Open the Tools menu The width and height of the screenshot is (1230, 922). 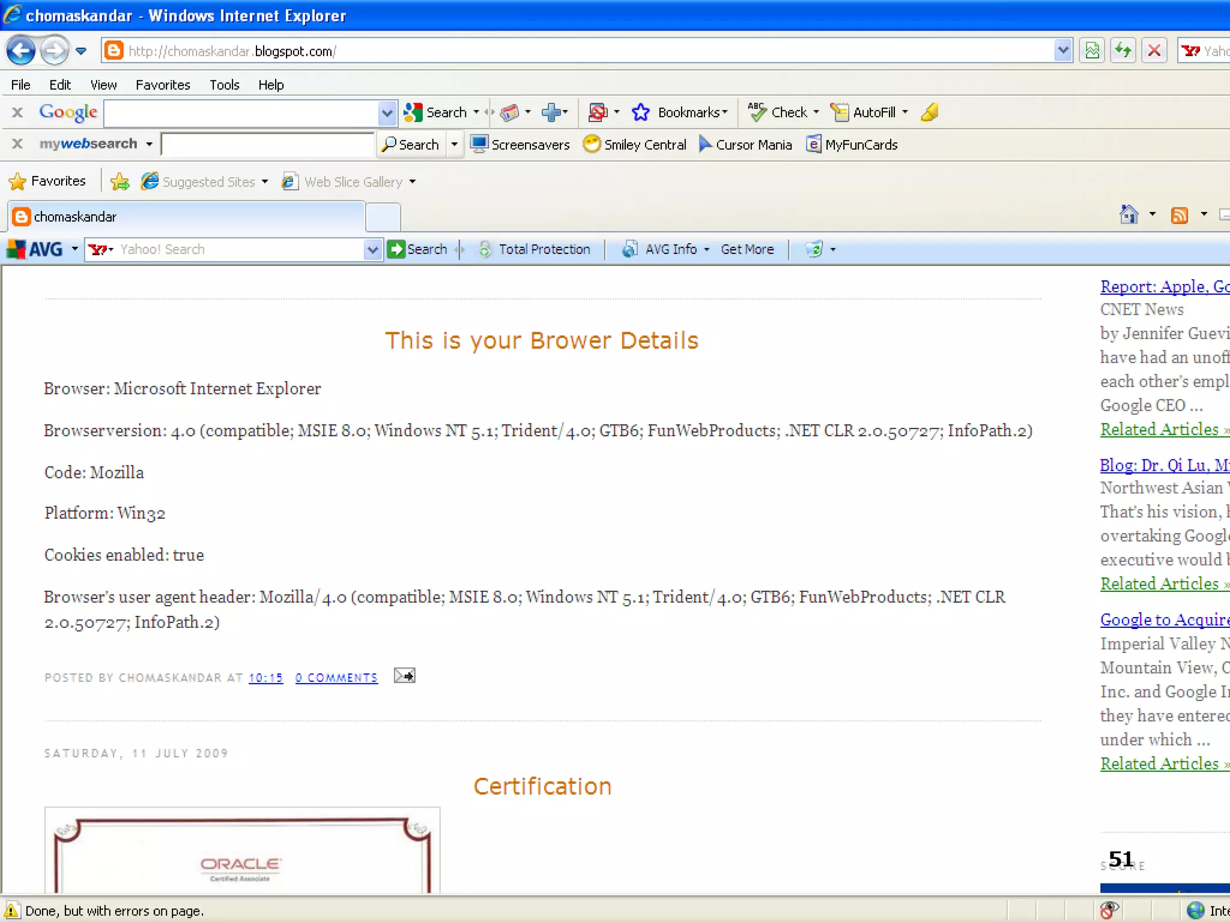224,85
